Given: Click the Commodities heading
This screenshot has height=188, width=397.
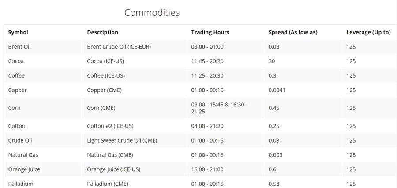Looking at the screenshot, I should [x=152, y=12].
